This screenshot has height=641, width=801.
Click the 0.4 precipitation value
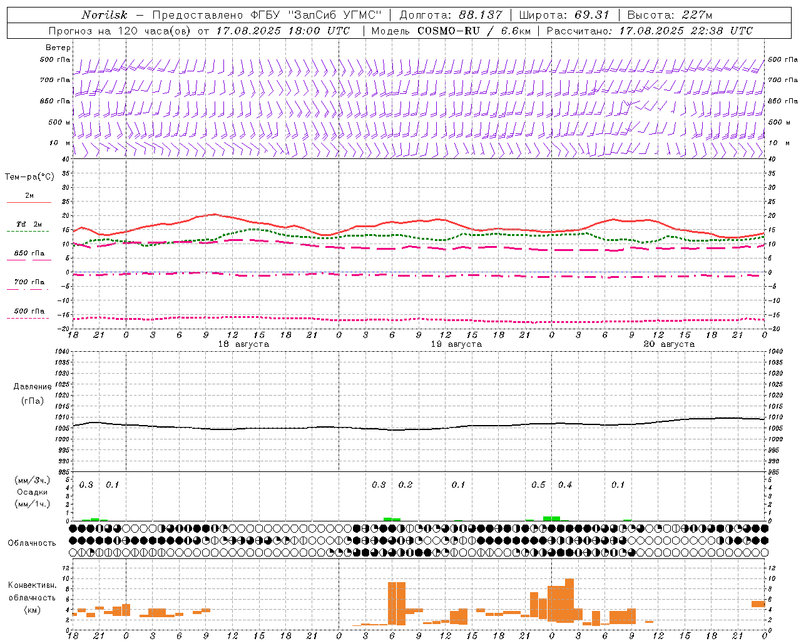pyautogui.click(x=565, y=485)
